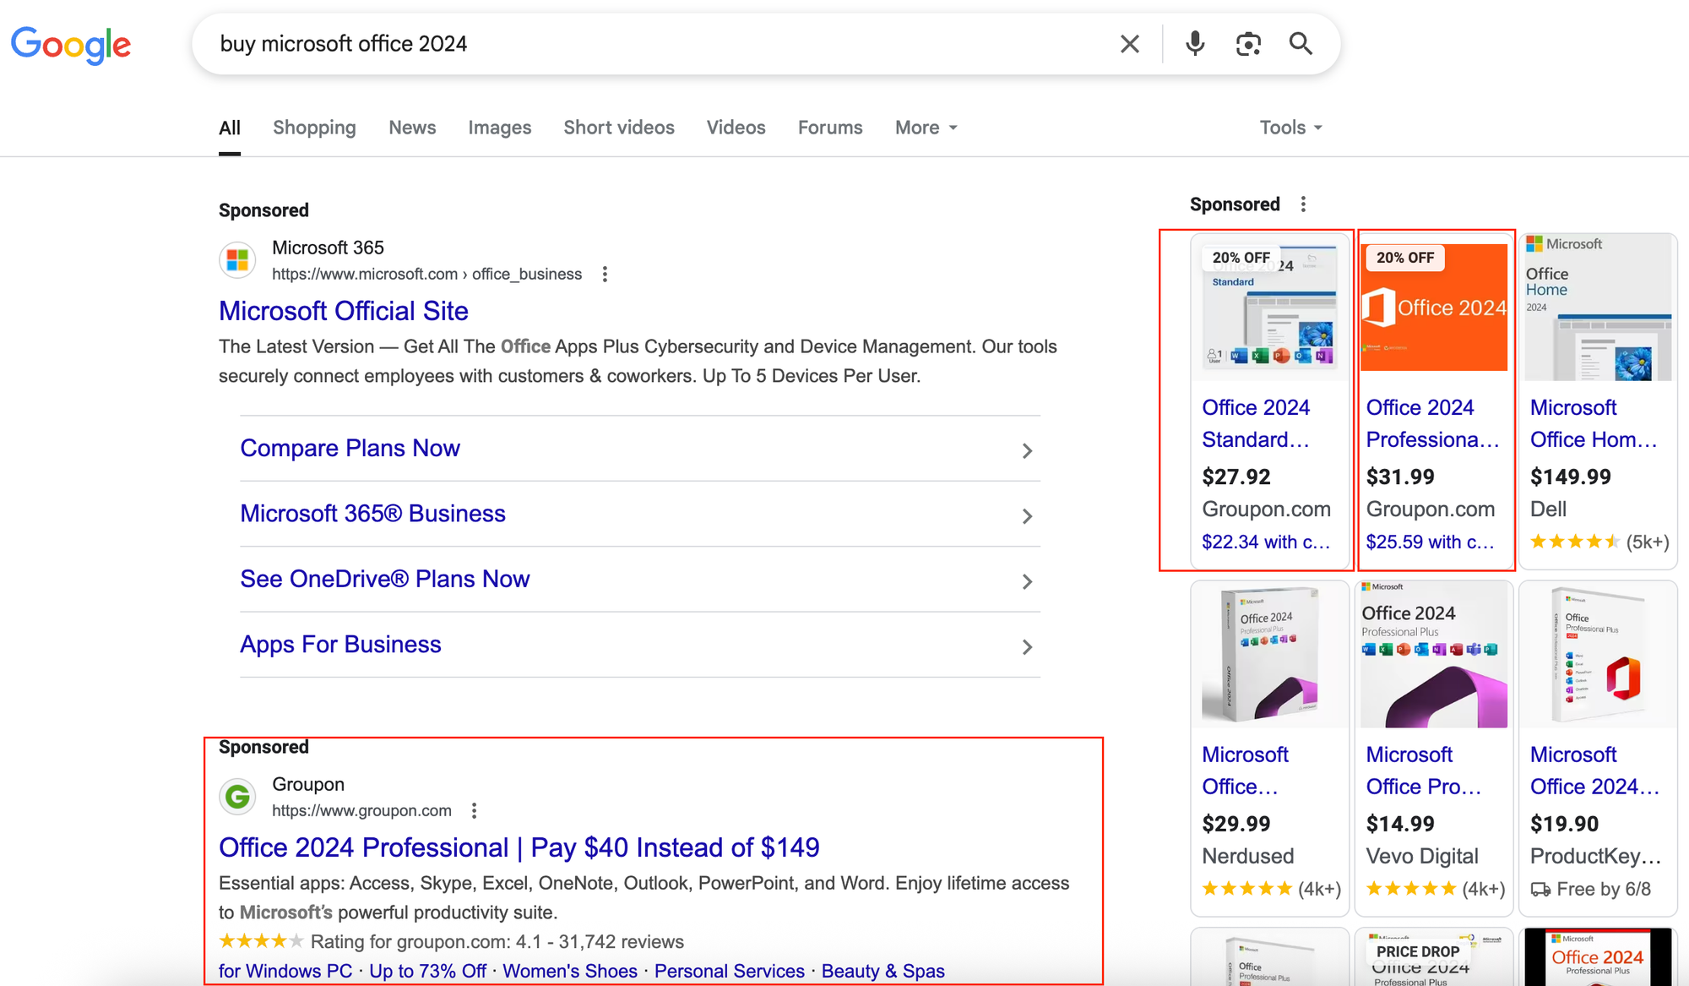Clear the search query with X
1689x986 pixels.
(1129, 44)
